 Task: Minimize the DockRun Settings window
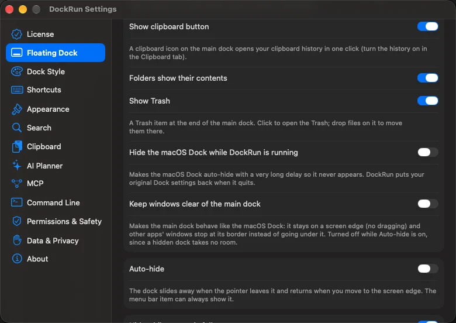pos(23,9)
